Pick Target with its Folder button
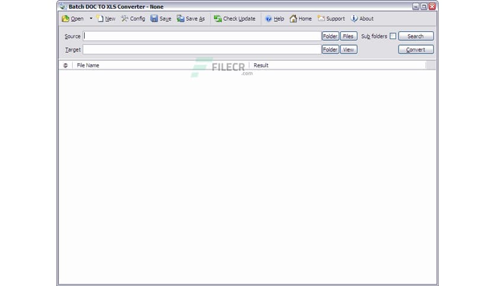Image resolution: width=495 pixels, height=286 pixels. pos(330,50)
